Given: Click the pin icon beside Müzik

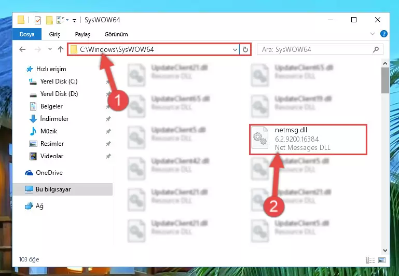Looking at the screenshot, I should coord(108,131).
